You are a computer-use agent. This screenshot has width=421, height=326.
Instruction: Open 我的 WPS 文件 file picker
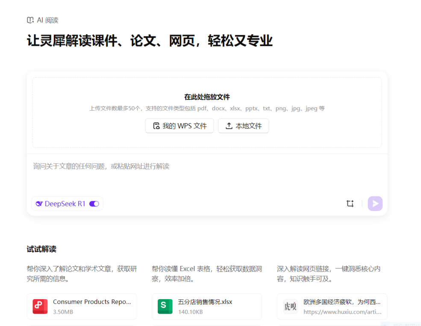click(180, 126)
